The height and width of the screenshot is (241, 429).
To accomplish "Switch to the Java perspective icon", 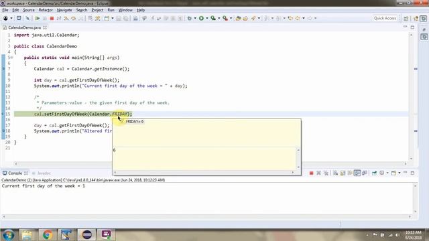I will pyautogui.click(x=416, y=18).
